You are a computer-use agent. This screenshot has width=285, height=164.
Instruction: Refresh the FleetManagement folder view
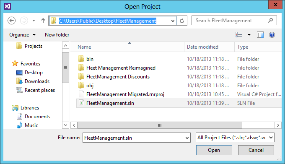(x=182, y=21)
